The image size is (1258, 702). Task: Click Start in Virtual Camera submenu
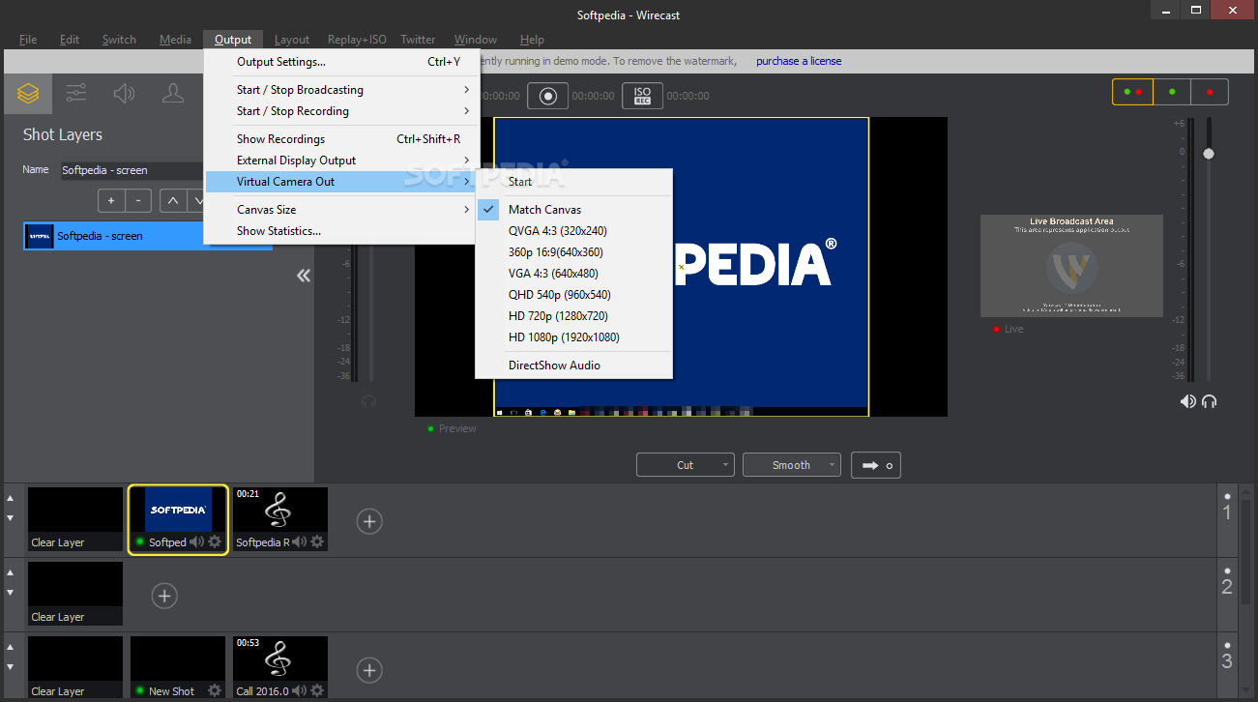point(574,181)
